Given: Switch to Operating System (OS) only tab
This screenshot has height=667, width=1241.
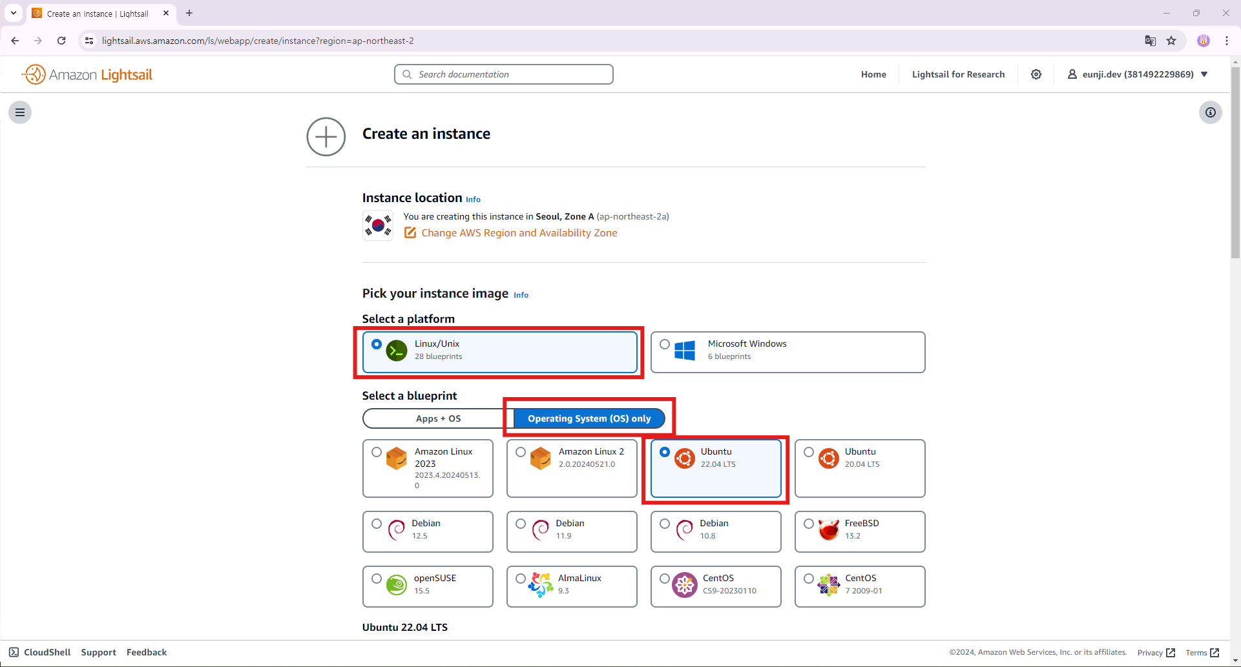Looking at the screenshot, I should (x=589, y=418).
